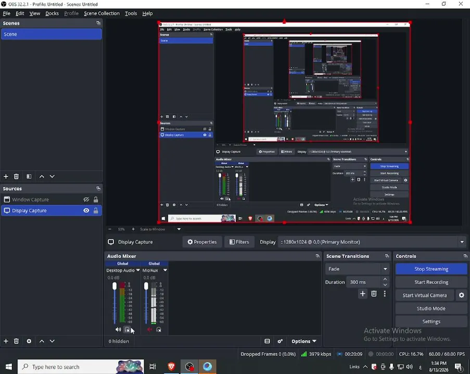Open the Tools menu

(x=131, y=14)
